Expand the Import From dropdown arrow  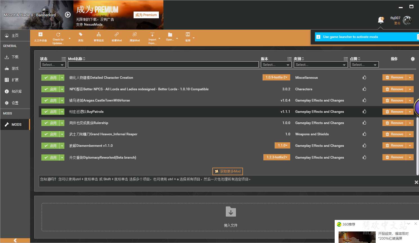pos(159,39)
